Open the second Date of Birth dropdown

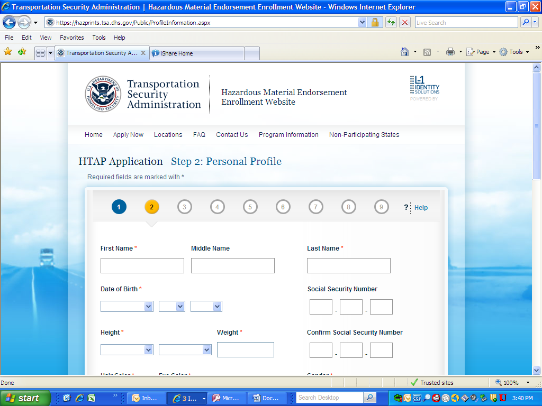point(172,306)
